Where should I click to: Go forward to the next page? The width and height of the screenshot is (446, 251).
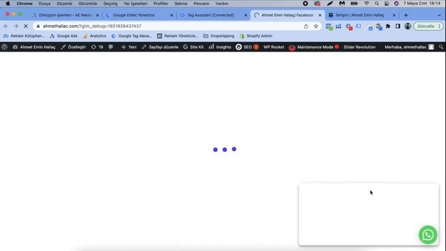click(15, 26)
